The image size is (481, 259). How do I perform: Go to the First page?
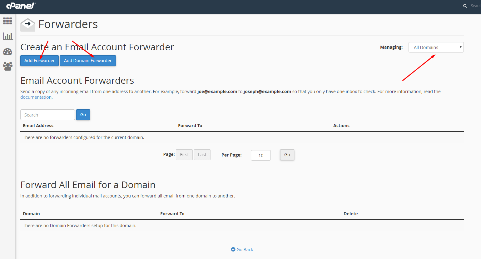pyautogui.click(x=184, y=155)
